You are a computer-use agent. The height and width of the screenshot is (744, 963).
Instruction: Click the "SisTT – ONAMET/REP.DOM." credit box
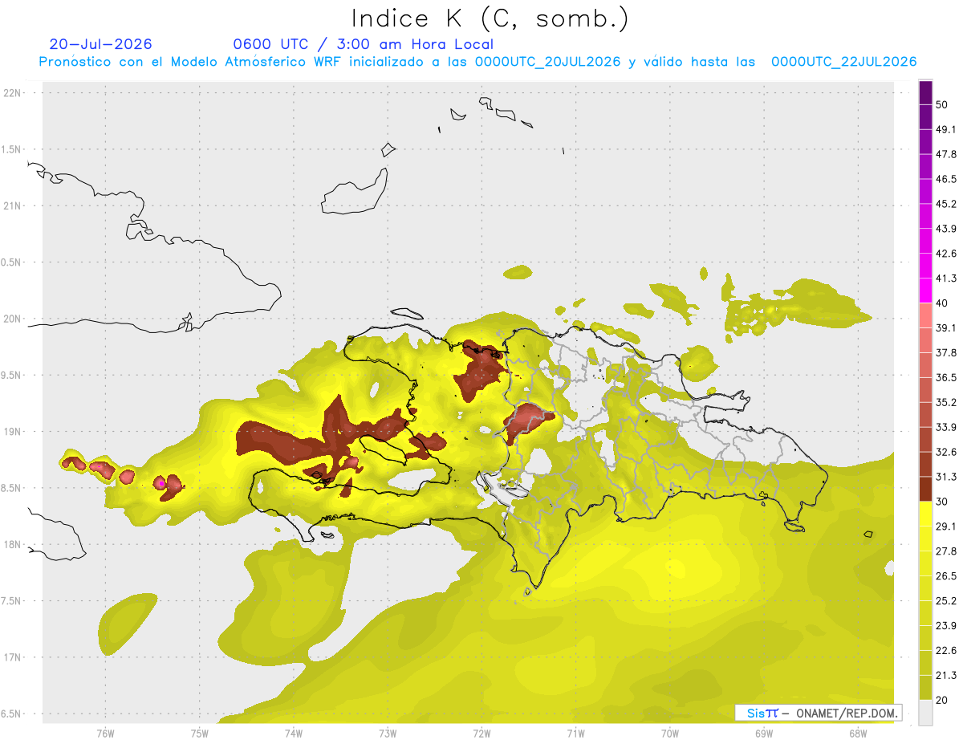coord(819,713)
